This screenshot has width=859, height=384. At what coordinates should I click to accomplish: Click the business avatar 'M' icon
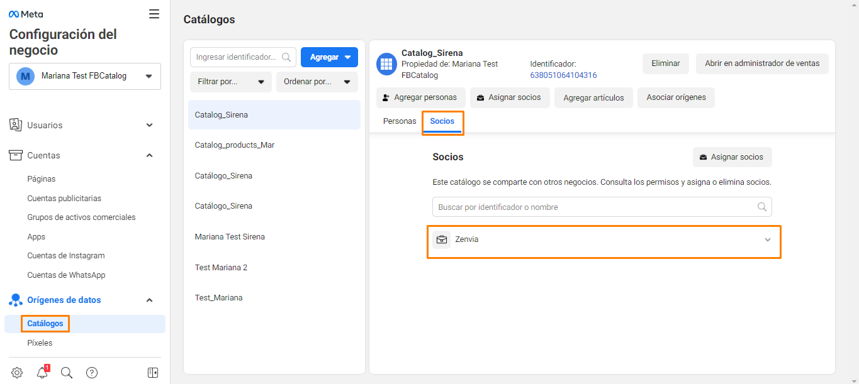(x=25, y=76)
